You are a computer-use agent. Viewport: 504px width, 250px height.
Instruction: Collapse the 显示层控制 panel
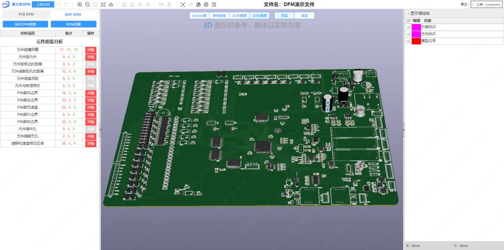(x=407, y=13)
